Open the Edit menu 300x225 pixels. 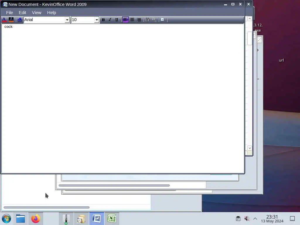[22, 13]
